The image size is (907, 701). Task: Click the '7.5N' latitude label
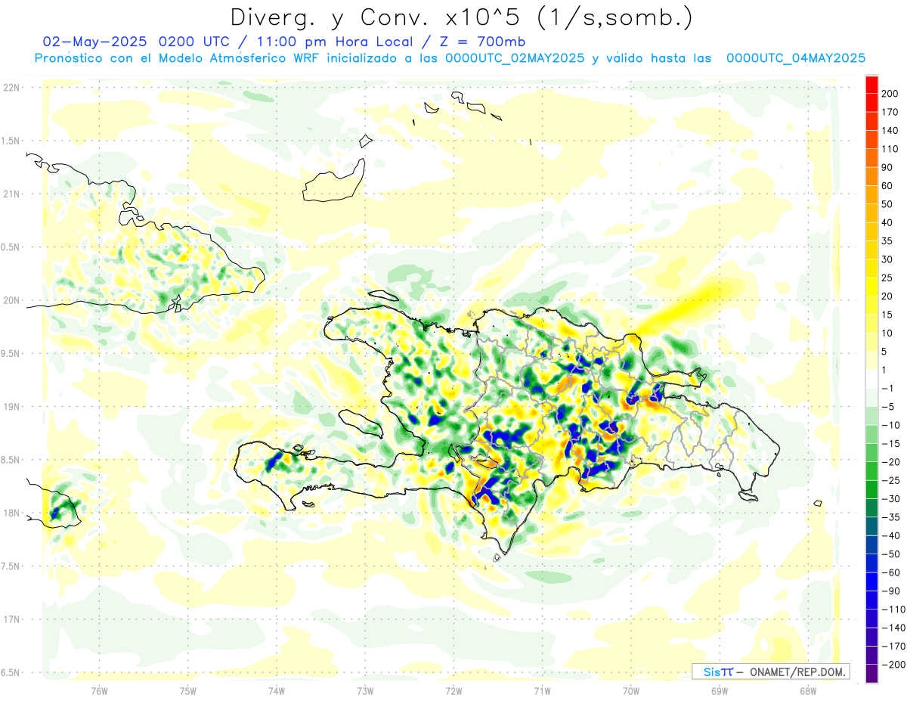click(11, 566)
